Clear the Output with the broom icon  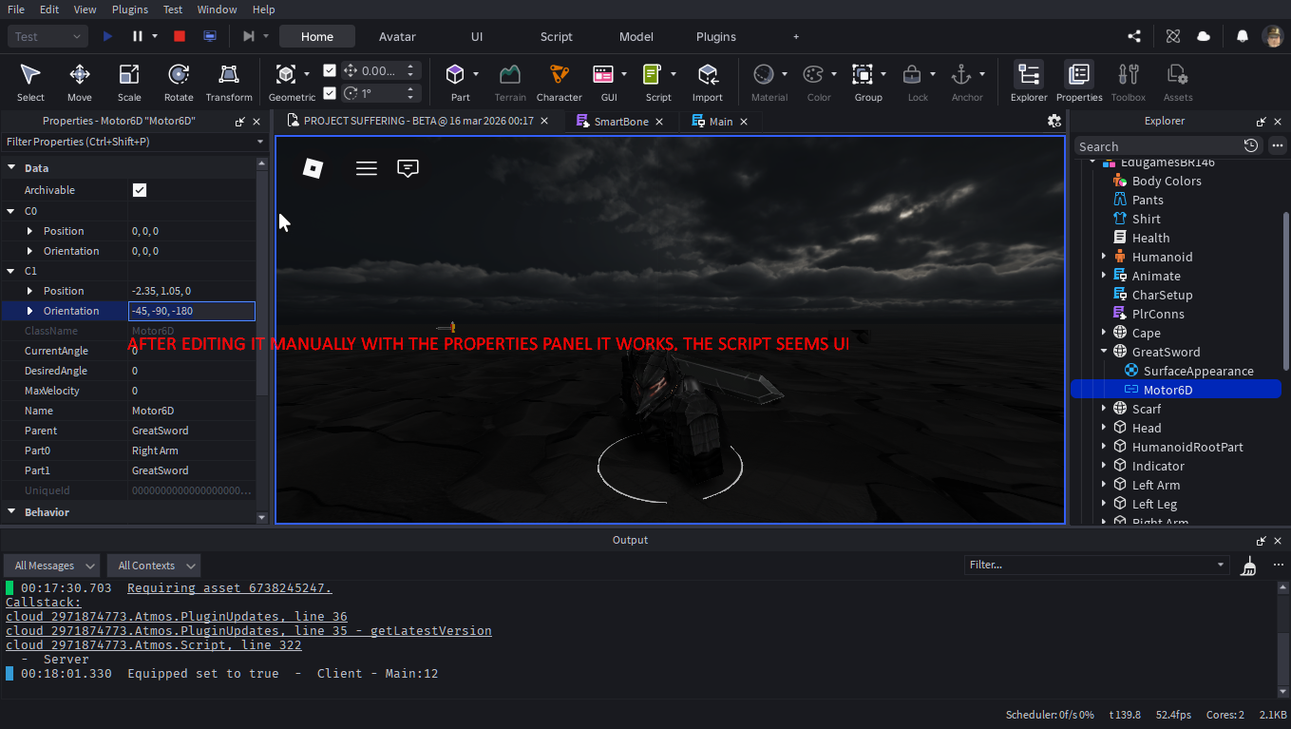(1249, 566)
